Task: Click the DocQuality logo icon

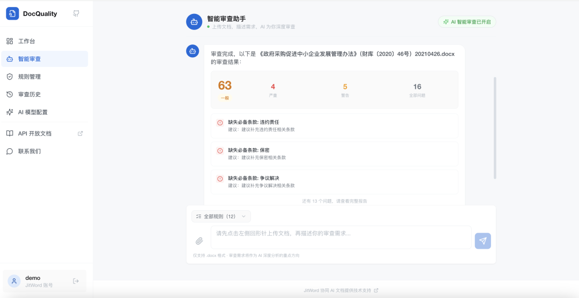Action: click(12, 13)
